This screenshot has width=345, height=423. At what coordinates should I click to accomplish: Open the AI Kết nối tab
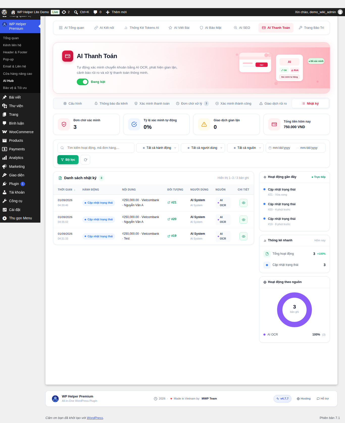coord(104,28)
